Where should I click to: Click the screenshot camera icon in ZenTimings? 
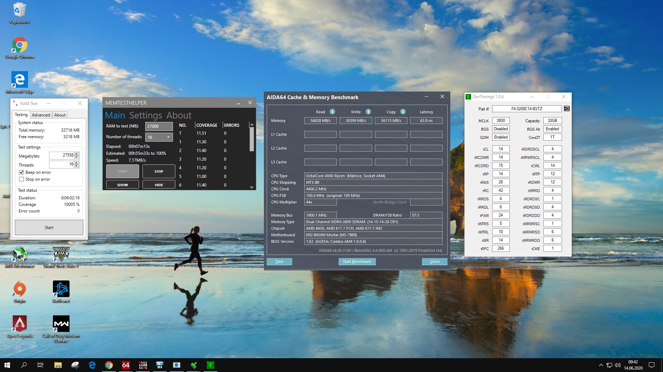click(x=567, y=109)
